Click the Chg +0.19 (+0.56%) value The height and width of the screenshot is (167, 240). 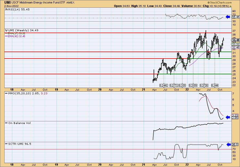[216, 6]
